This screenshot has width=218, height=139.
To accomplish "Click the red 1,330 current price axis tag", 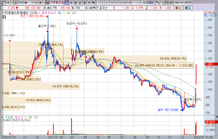I will pos(211,64).
